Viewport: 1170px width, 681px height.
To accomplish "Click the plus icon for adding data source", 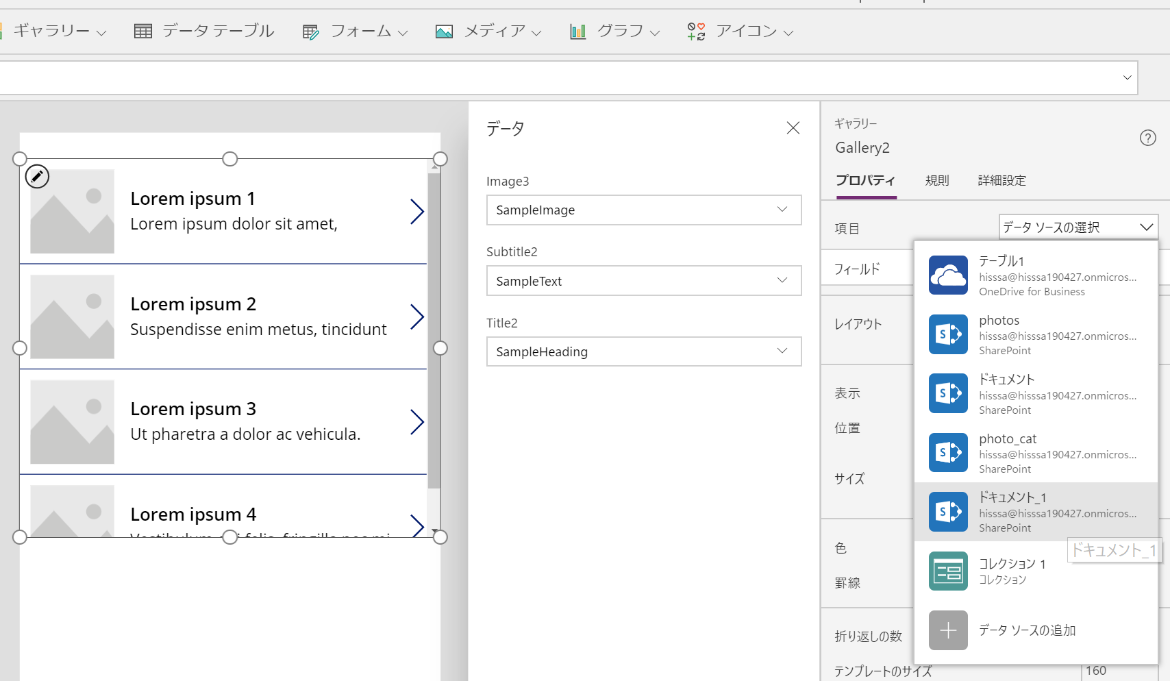I will [948, 630].
